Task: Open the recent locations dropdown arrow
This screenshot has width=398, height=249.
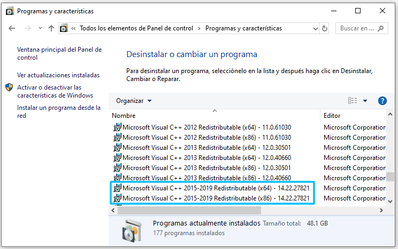Action: coord(40,28)
